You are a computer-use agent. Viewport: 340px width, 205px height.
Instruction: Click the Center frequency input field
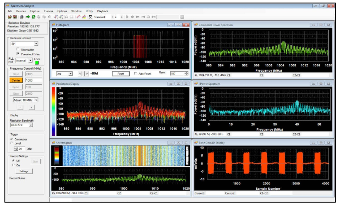pos(33,80)
